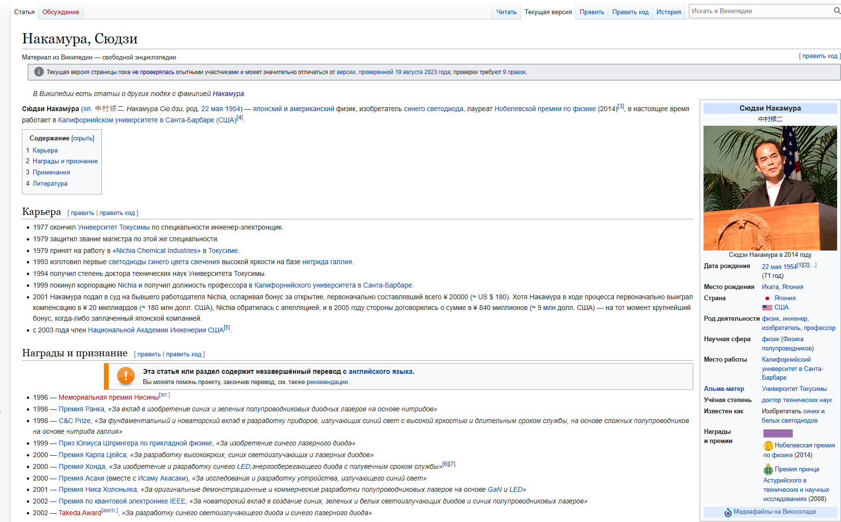Open the Мемориальная премия Нисины red link
841x522 pixels.
(x=109, y=398)
